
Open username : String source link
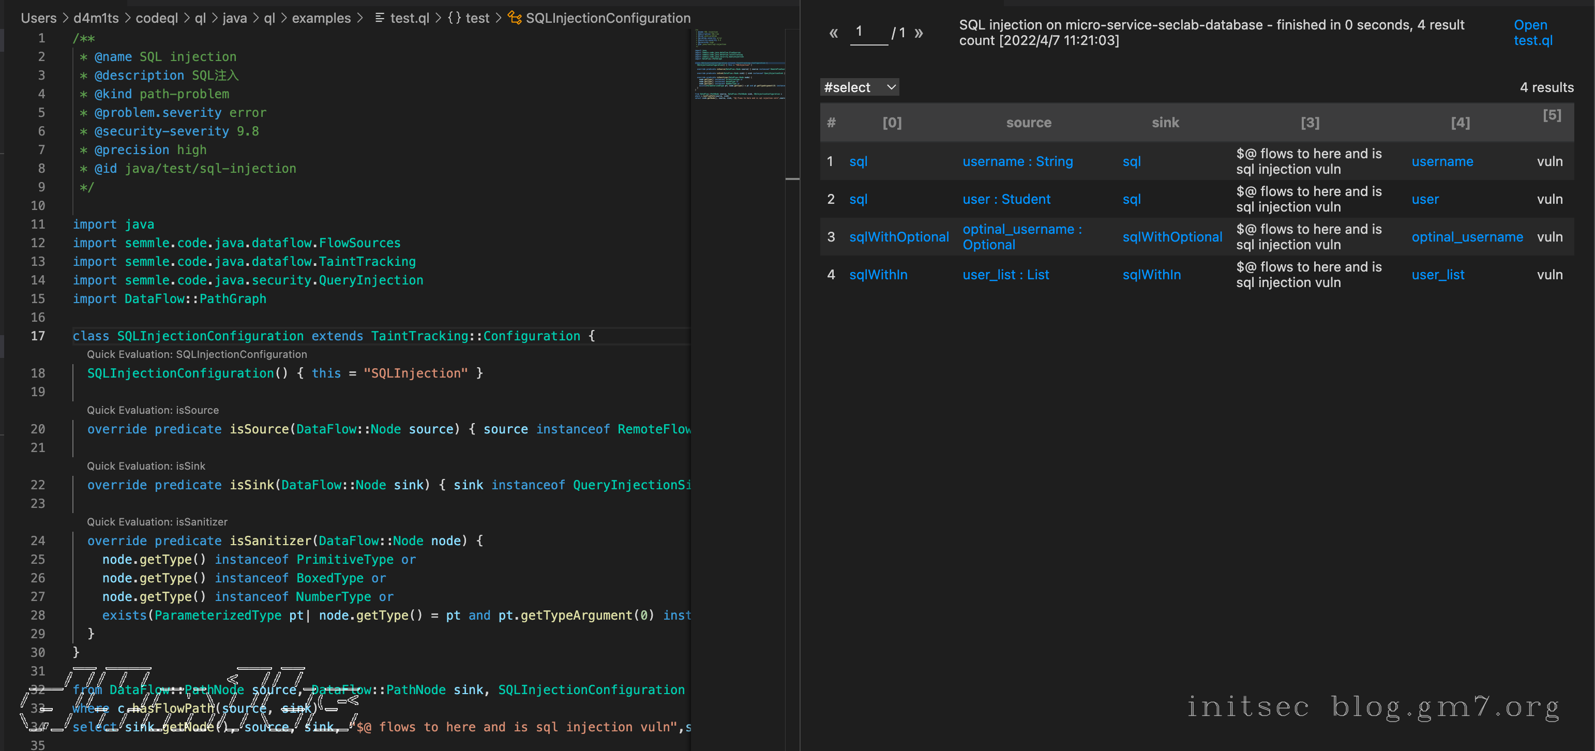[x=1017, y=161]
